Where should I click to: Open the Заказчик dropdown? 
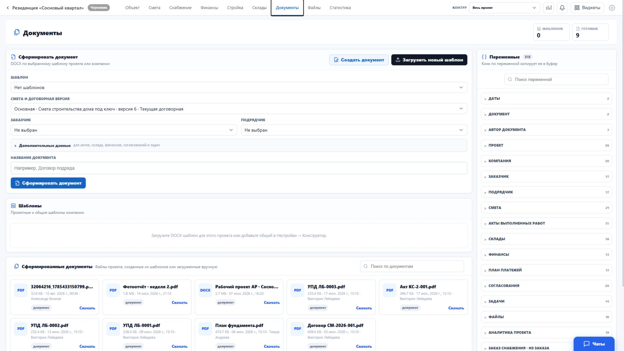[124, 130]
